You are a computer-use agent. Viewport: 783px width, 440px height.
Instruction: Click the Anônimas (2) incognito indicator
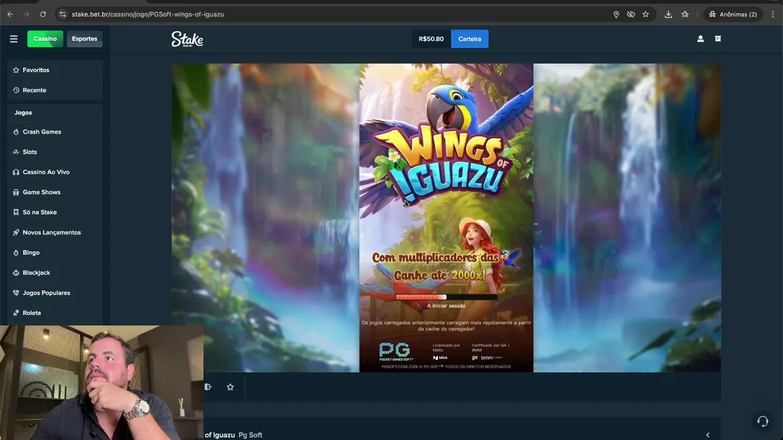(x=733, y=14)
